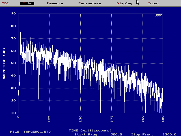Click the Stop Freq. value 3500.0
The height and width of the screenshot is (136, 181).
169,135
